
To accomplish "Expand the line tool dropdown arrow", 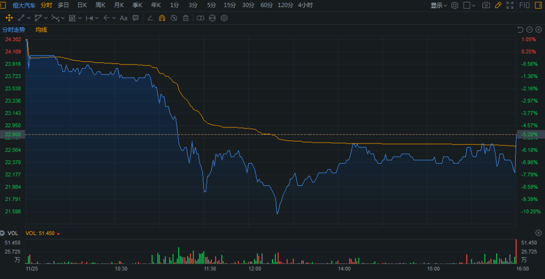I will (x=30, y=18).
